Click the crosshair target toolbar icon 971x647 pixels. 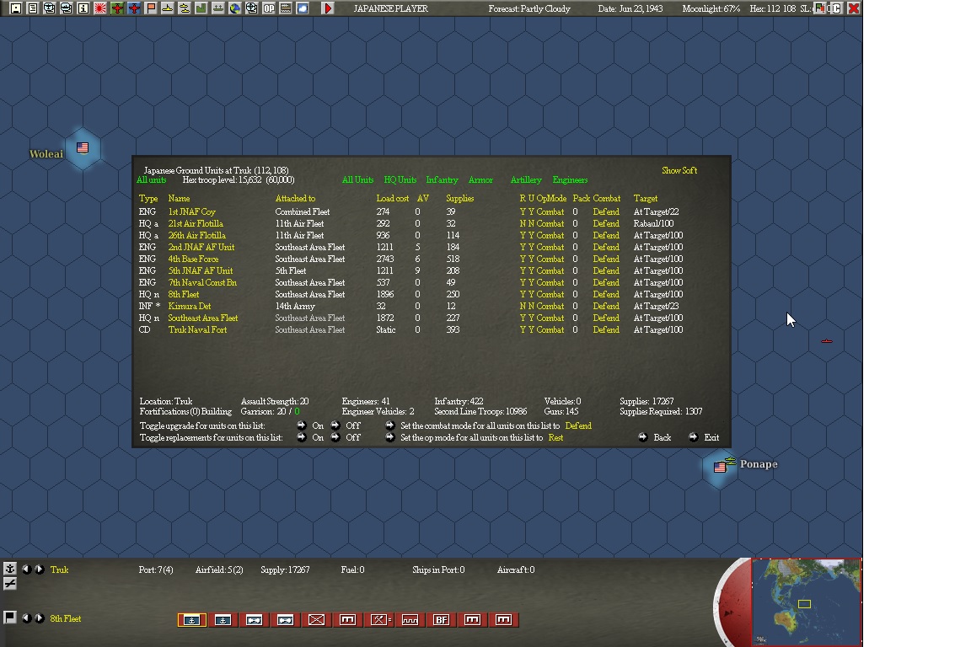(251, 8)
